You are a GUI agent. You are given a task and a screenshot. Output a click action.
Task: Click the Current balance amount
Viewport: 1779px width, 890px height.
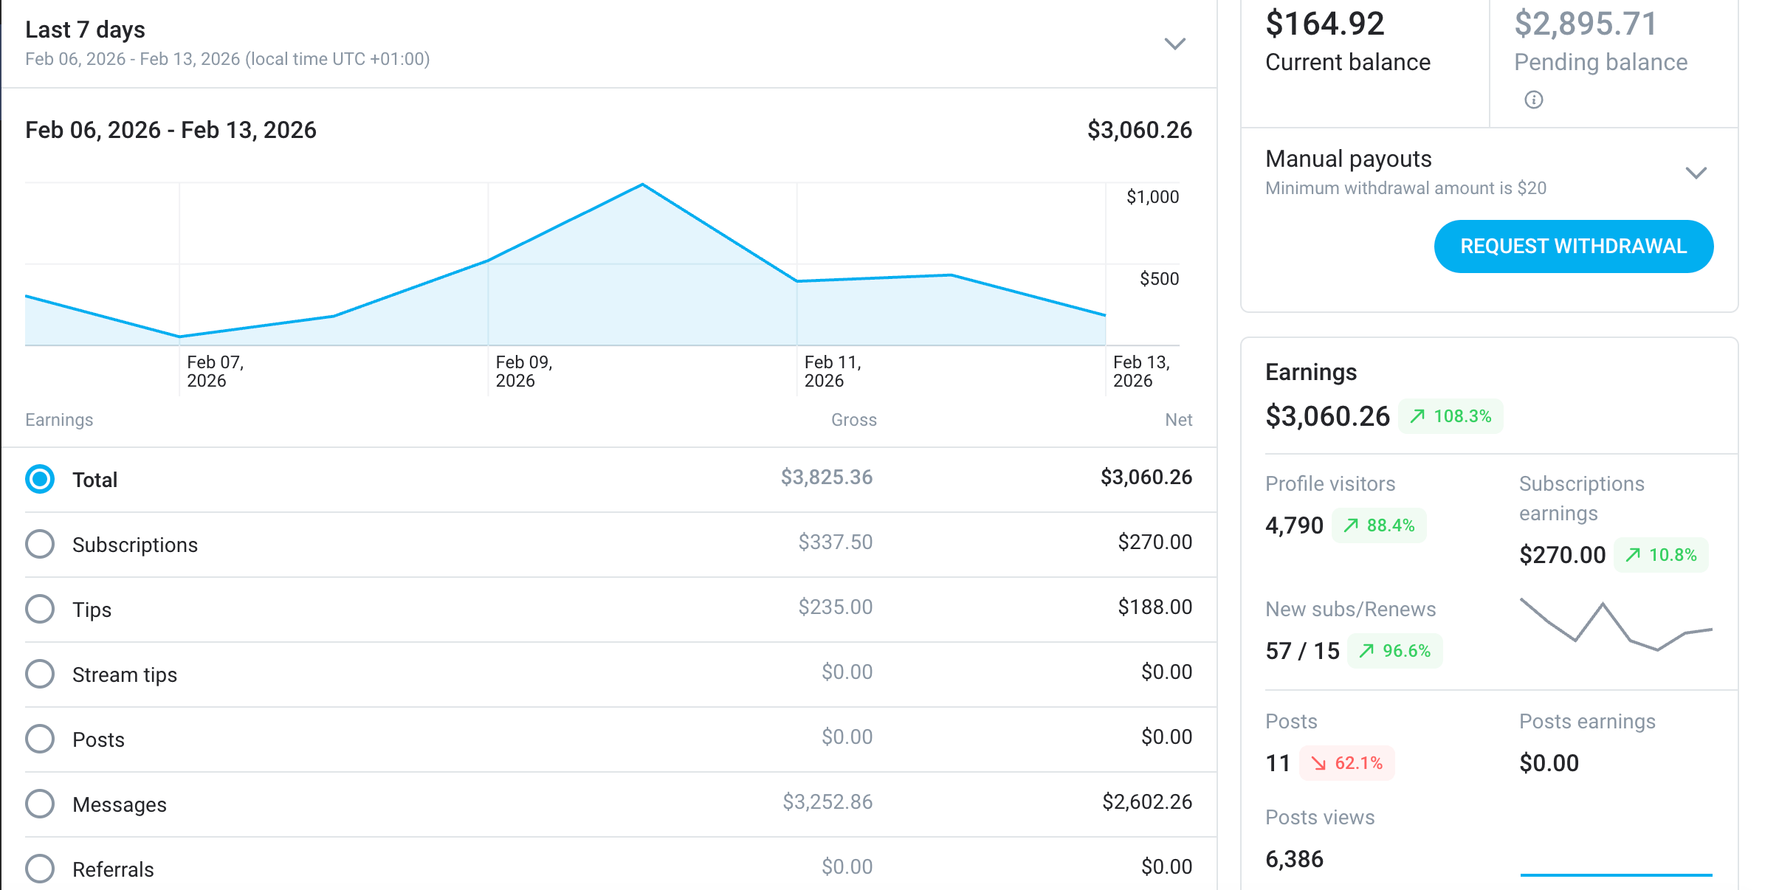pos(1324,24)
